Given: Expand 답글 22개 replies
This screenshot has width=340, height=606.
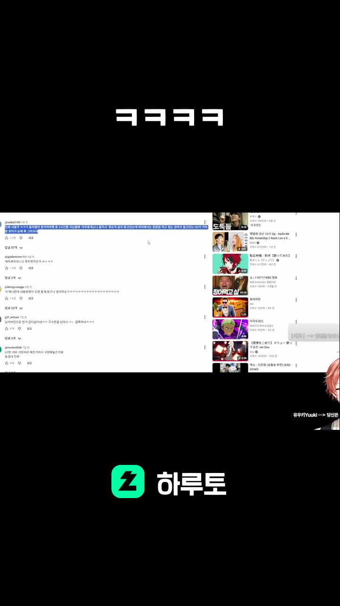Looking at the screenshot, I should coord(14,308).
